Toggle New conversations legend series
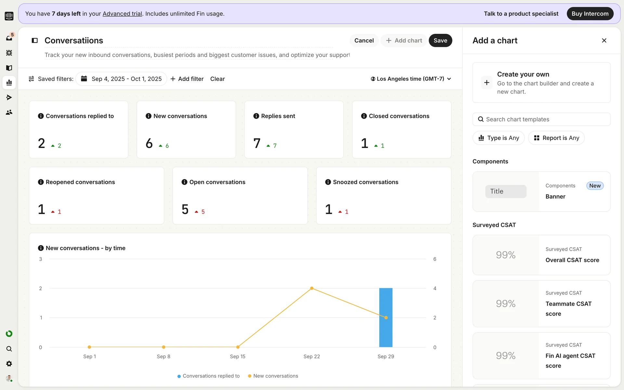 273,376
